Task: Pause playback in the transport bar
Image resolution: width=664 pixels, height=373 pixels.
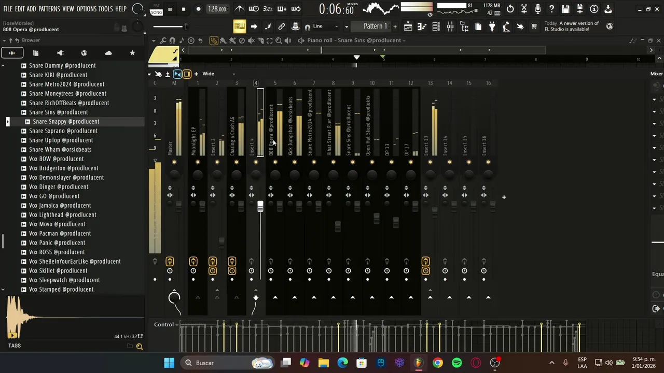Action: (x=170, y=9)
